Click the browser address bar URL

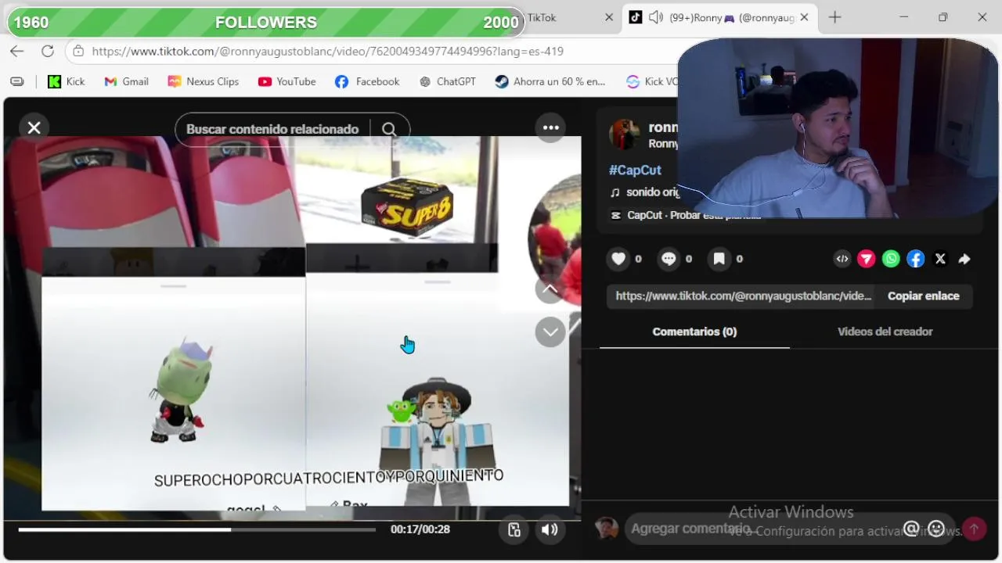pos(327,52)
